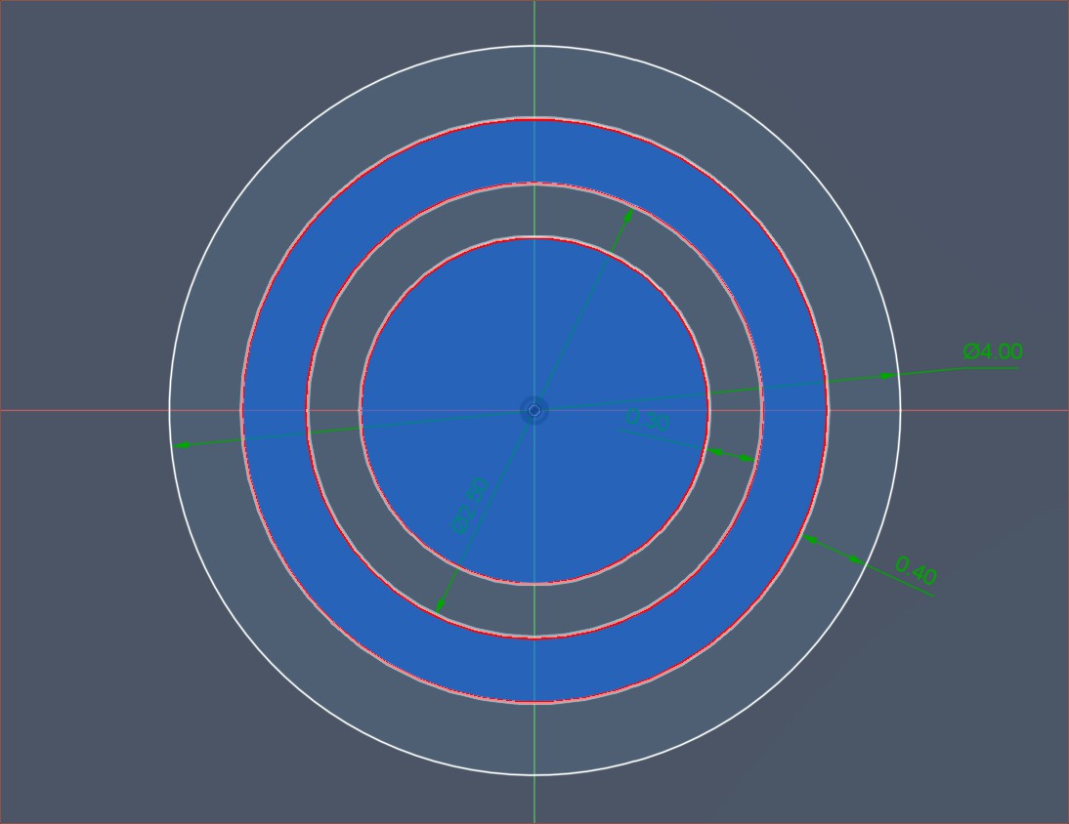Select the sketch origin point at center
The height and width of the screenshot is (824, 1069).
[534, 410]
